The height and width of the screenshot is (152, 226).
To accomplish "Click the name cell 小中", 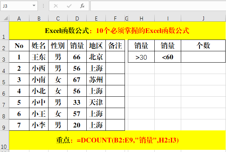I will [x=39, y=102].
